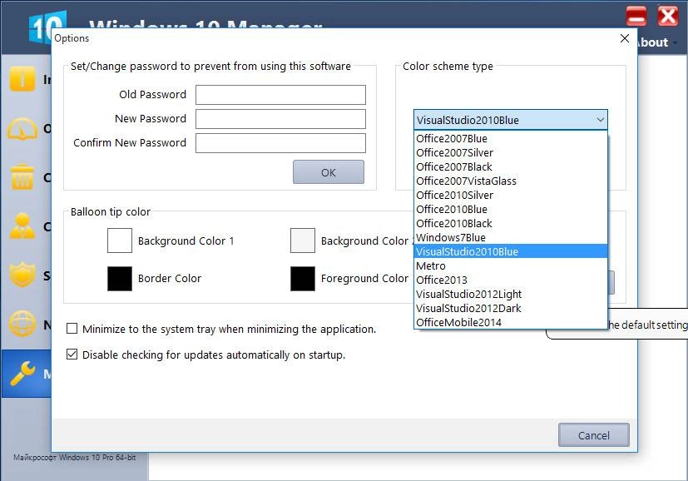This screenshot has width=688, height=481.
Task: Enable minimize to system tray checkbox
Action: click(72, 329)
